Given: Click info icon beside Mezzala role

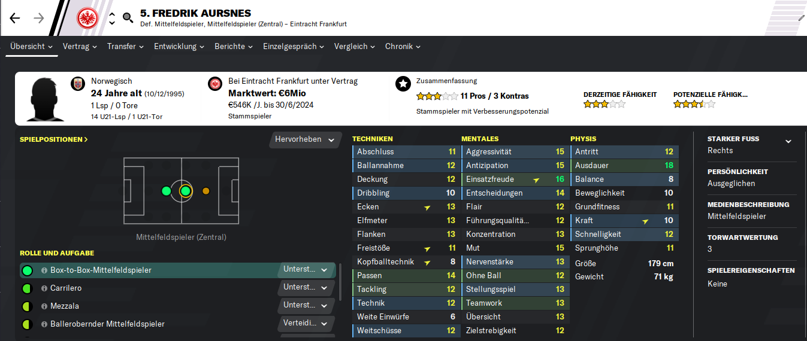Looking at the screenshot, I should coord(44,306).
